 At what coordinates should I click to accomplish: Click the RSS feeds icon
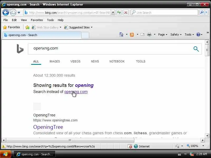coord(132,35)
